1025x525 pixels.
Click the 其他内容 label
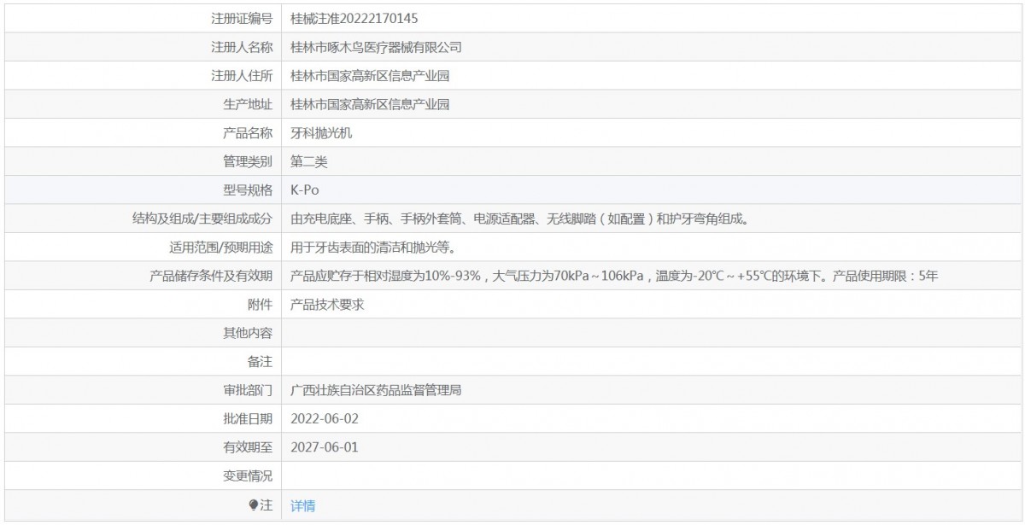(248, 334)
